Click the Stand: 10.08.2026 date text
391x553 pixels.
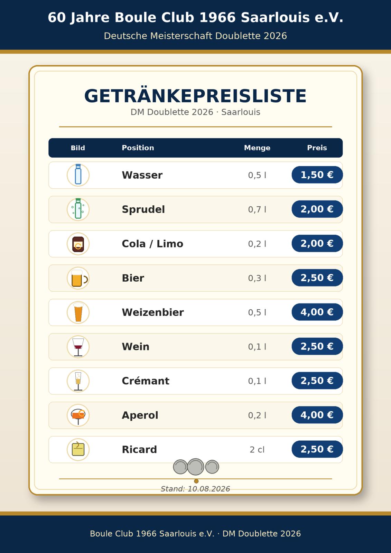click(195, 489)
